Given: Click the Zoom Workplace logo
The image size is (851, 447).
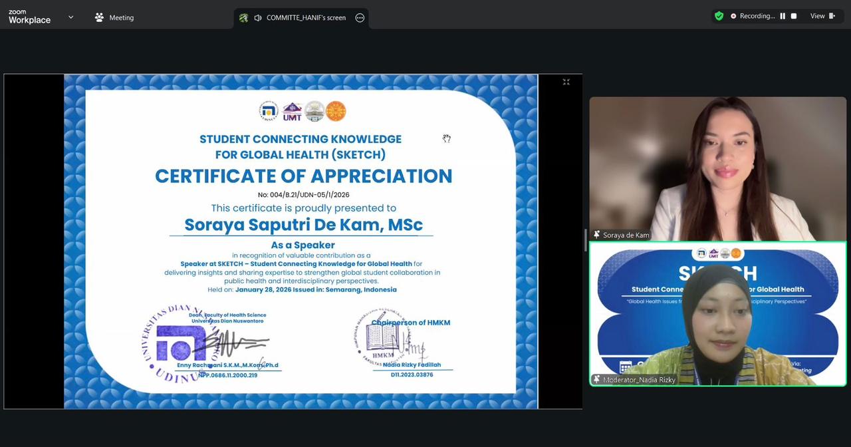Looking at the screenshot, I should (29, 17).
